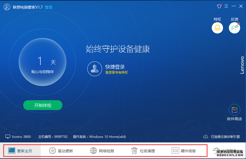Image resolution: width=246 pixels, height=159 pixels.
Task: Click the 联想电脑管家V1.7 title text
Action: (x=28, y=7)
